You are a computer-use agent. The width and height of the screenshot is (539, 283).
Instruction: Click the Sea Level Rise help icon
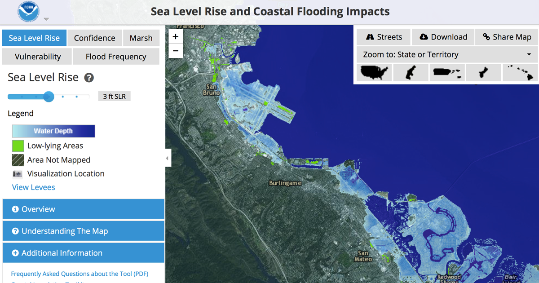pyautogui.click(x=89, y=78)
